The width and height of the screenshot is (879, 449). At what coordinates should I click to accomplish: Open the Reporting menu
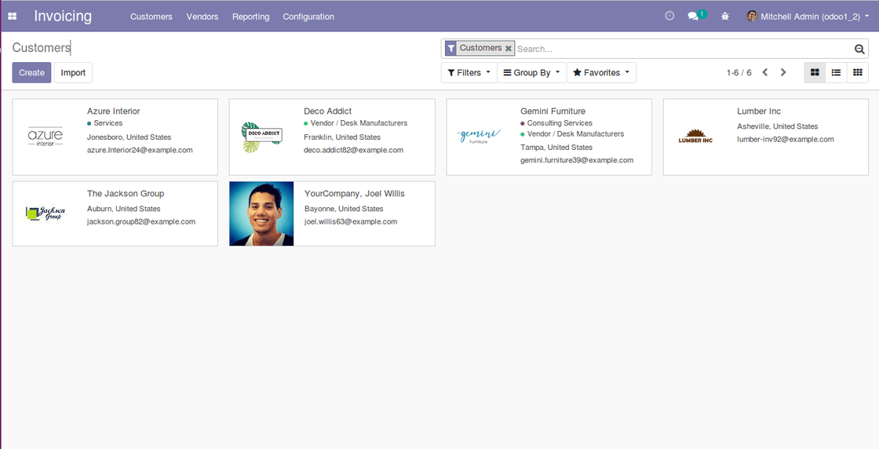tap(250, 16)
